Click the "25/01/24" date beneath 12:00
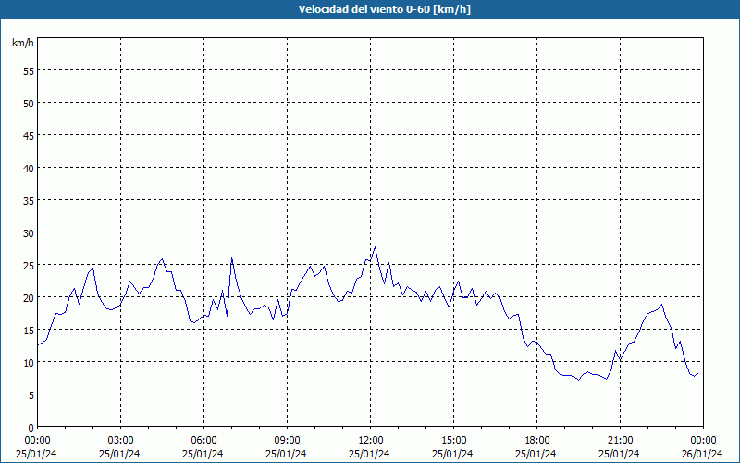The width and height of the screenshot is (740, 463). [369, 454]
